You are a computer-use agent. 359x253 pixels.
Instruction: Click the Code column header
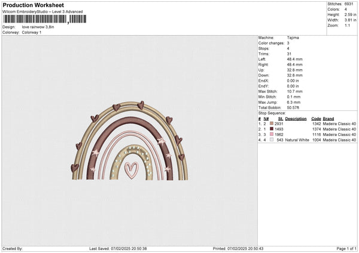point(316,118)
